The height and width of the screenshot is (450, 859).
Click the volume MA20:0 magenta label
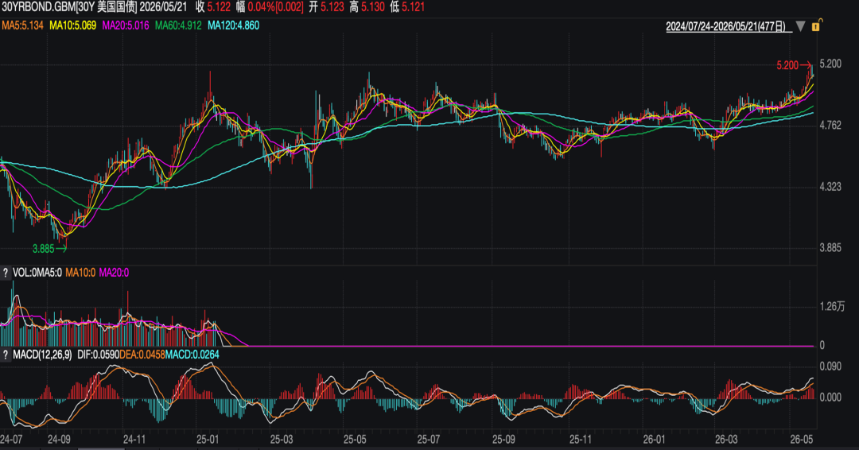point(114,273)
